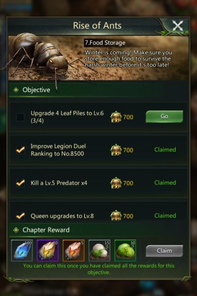
Task: Select the white egg reward icon
Action: tap(99, 251)
